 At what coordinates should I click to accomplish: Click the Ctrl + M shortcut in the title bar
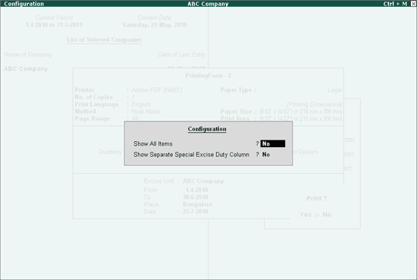point(395,4)
